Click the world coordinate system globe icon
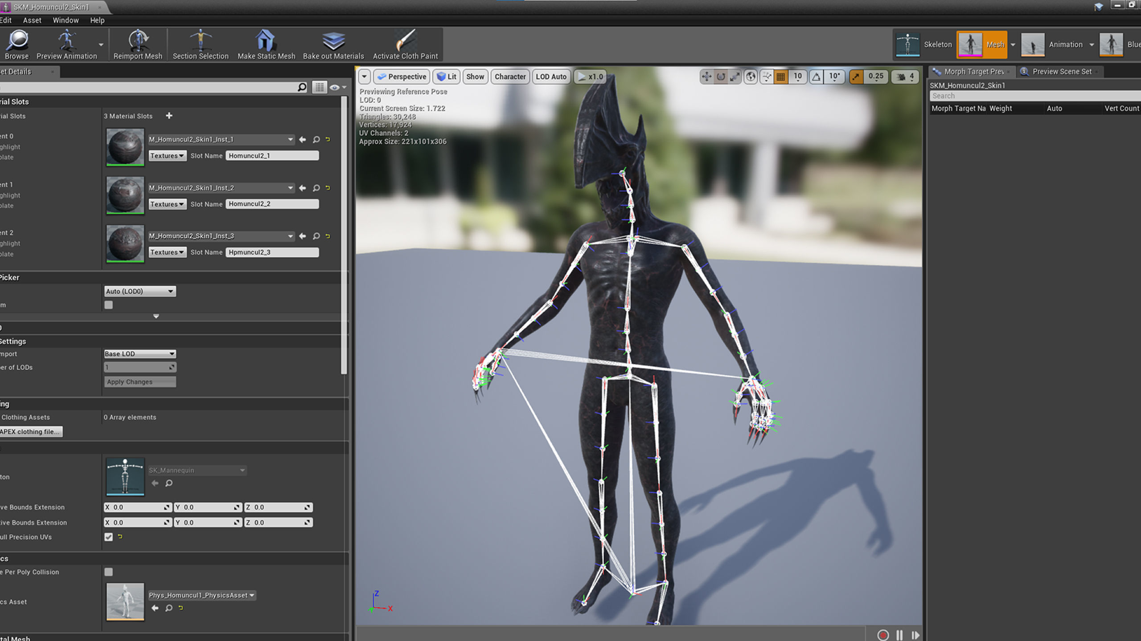 tap(751, 77)
